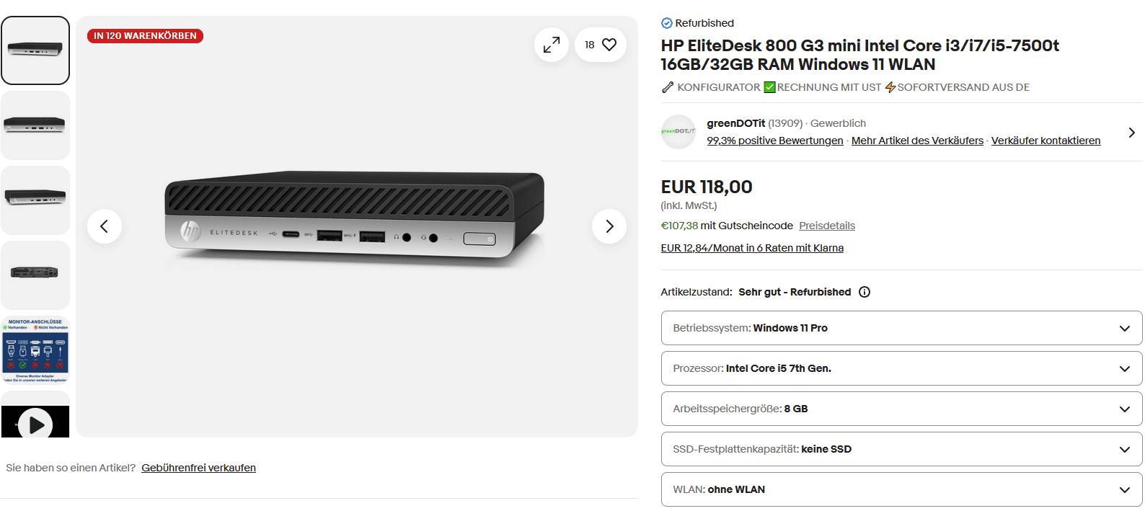Select the monitor connections infographic thumbnail
This screenshot has width=1145, height=511.
point(35,350)
